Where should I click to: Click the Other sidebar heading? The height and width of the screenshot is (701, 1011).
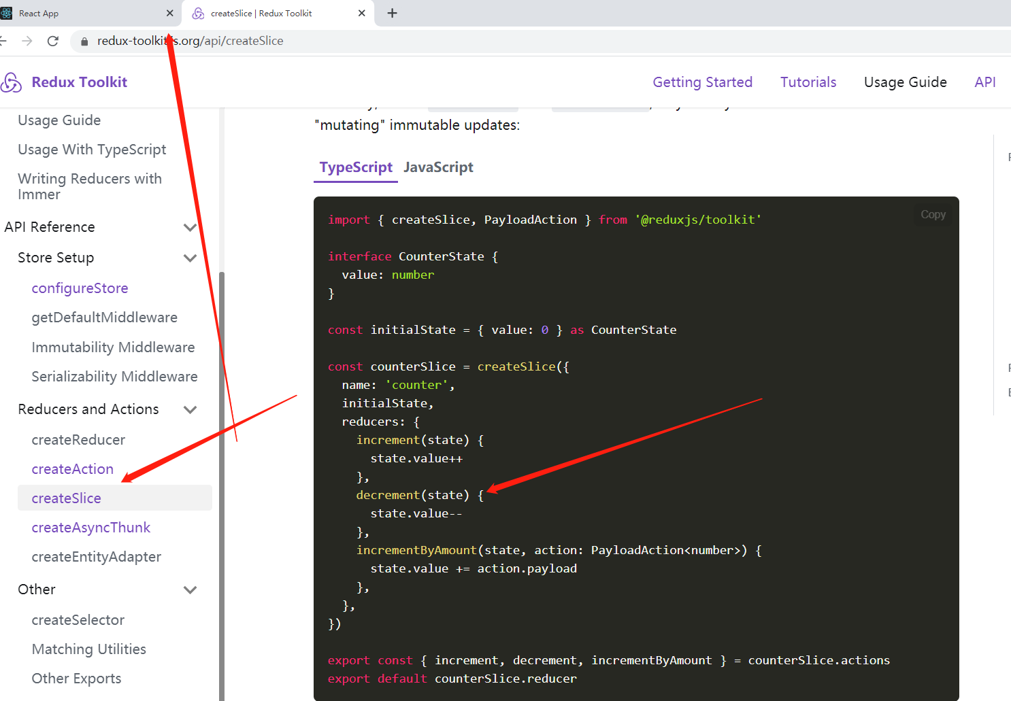(x=37, y=589)
